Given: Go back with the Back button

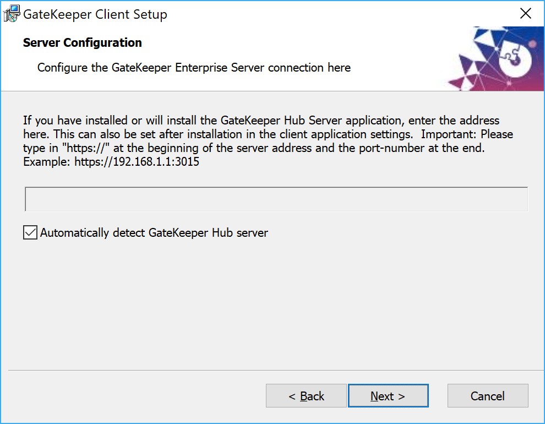Looking at the screenshot, I should (306, 396).
